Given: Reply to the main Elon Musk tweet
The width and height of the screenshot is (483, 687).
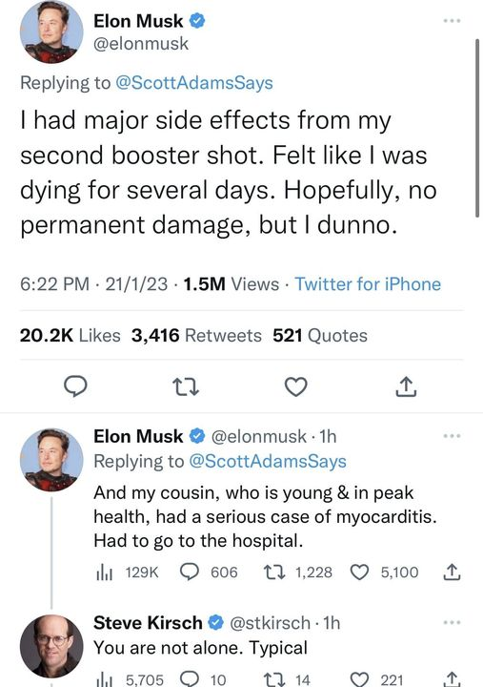Looking at the screenshot, I should click(75, 386).
